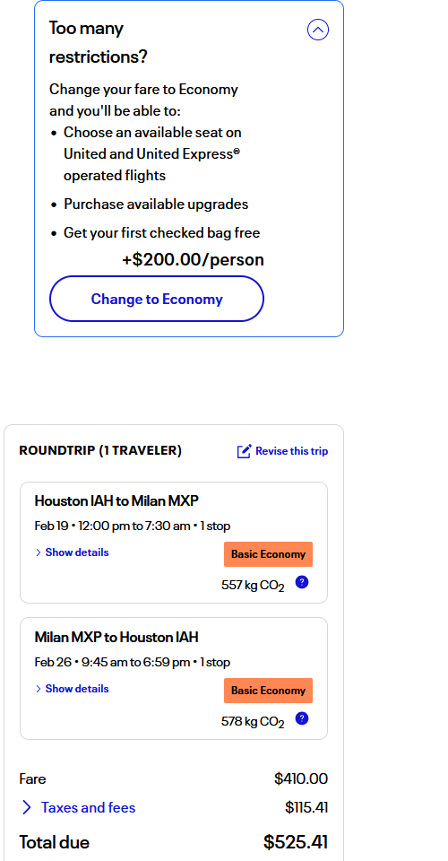The width and height of the screenshot is (448, 861).
Task: Click Basic Economy badge on return flight
Action: point(268,691)
